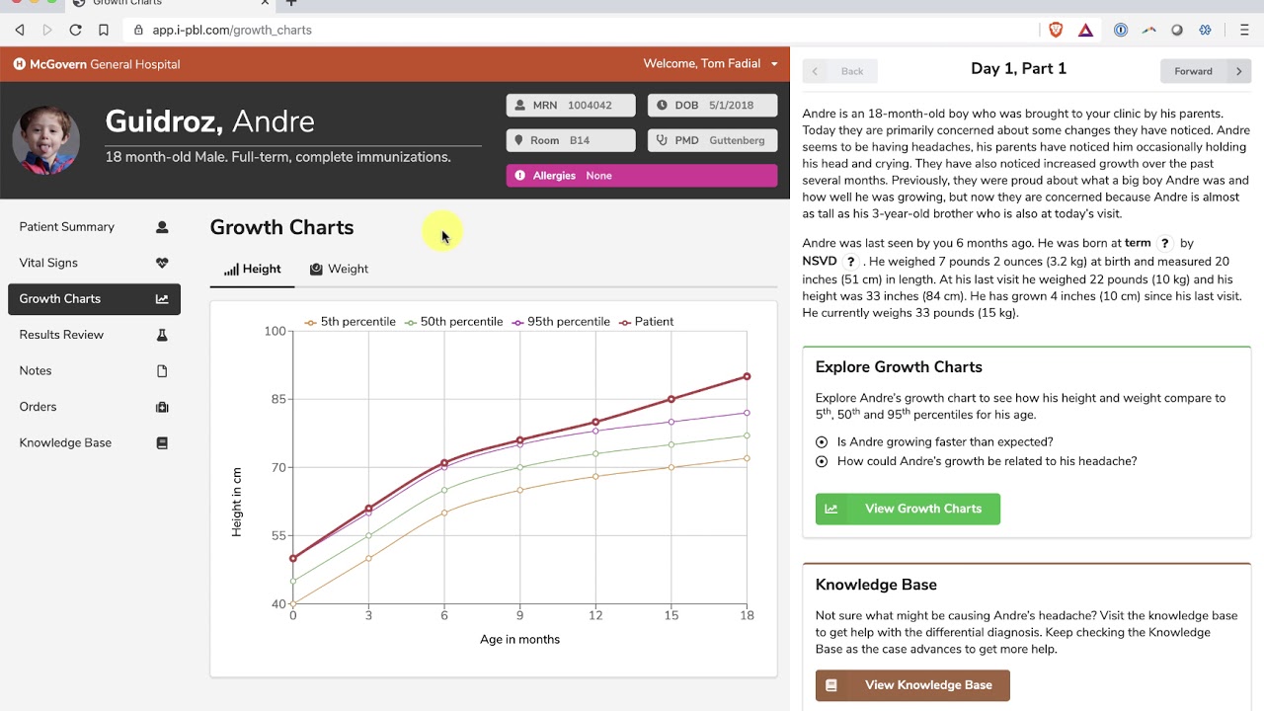Click the green View Growth Charts button
The height and width of the screenshot is (711, 1264).
coord(908,509)
